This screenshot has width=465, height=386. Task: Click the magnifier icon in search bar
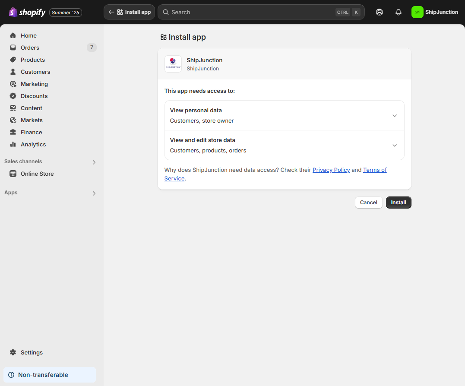point(166,12)
